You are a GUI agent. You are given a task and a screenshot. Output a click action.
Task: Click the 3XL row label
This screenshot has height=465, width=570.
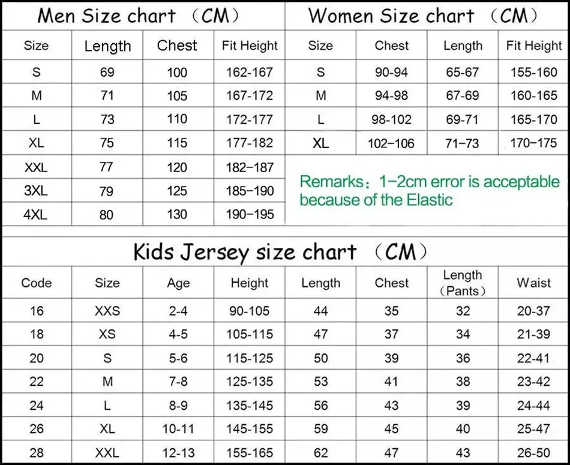[x=37, y=191]
